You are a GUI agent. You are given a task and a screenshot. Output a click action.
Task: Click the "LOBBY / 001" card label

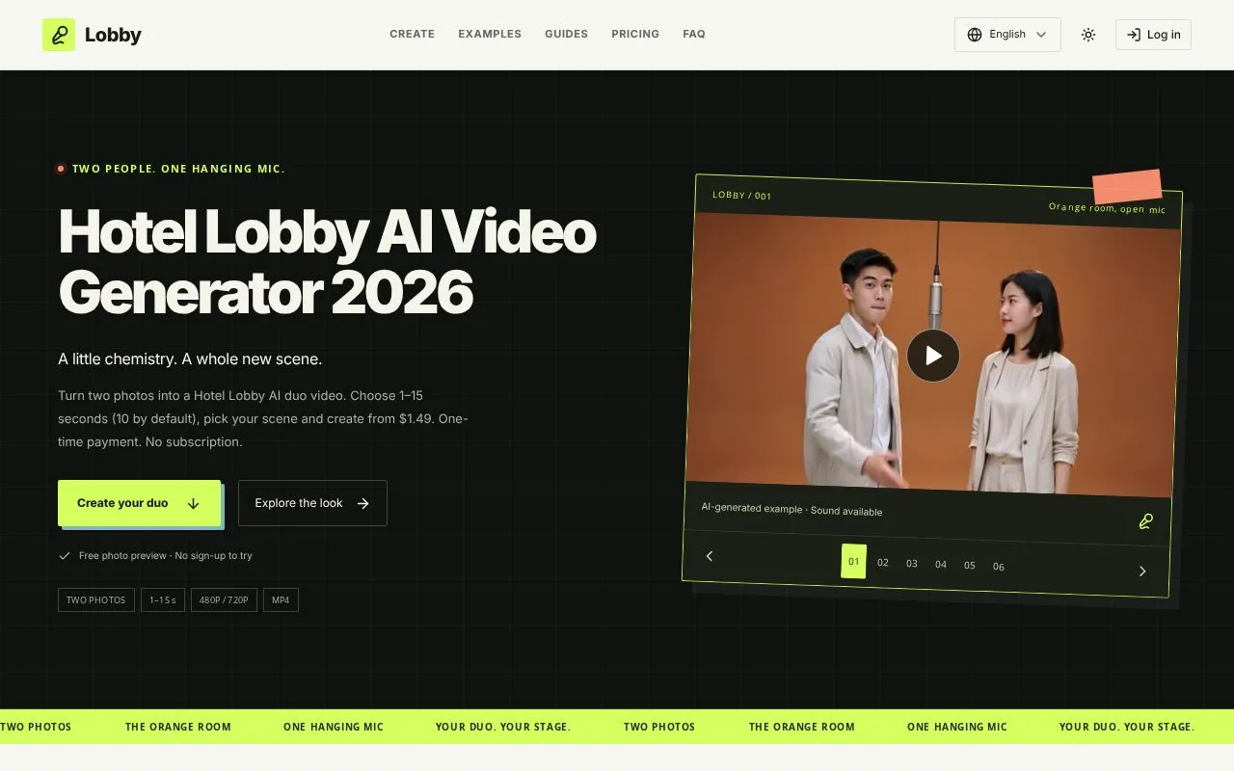pyautogui.click(x=742, y=196)
